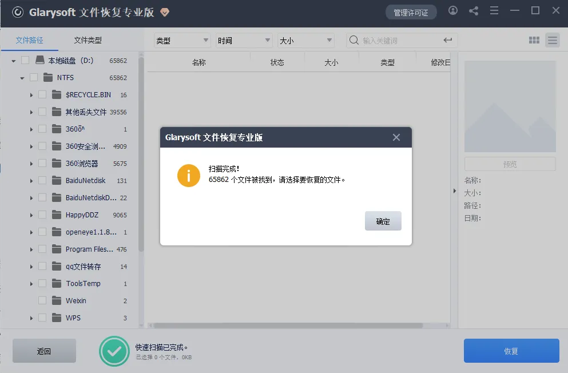Click the file list horizontal scrollbar
This screenshot has height=373, width=568.
point(288,326)
